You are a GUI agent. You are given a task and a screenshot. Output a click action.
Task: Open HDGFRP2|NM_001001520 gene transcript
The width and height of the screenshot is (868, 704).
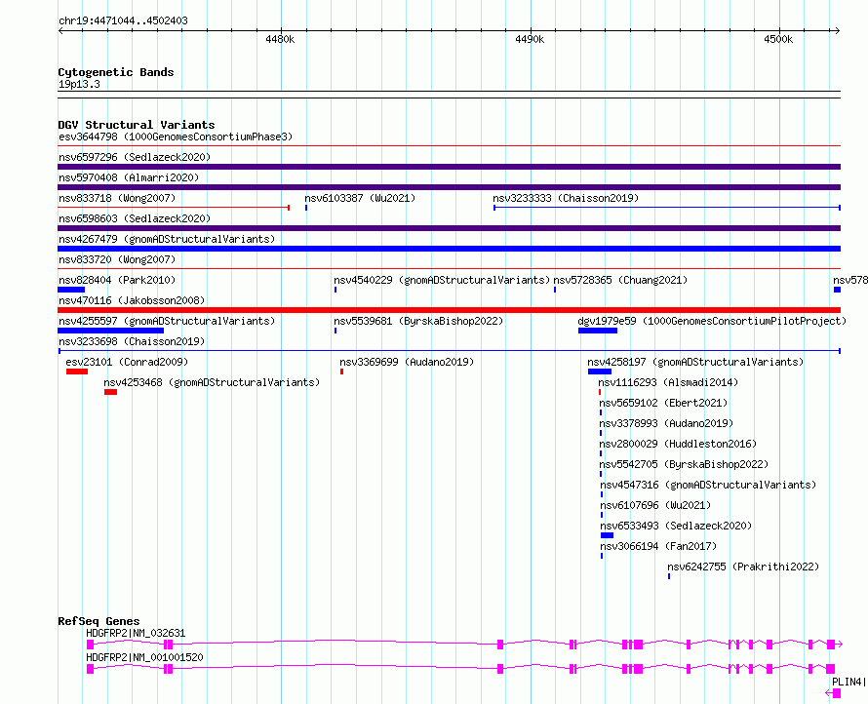tap(460, 669)
